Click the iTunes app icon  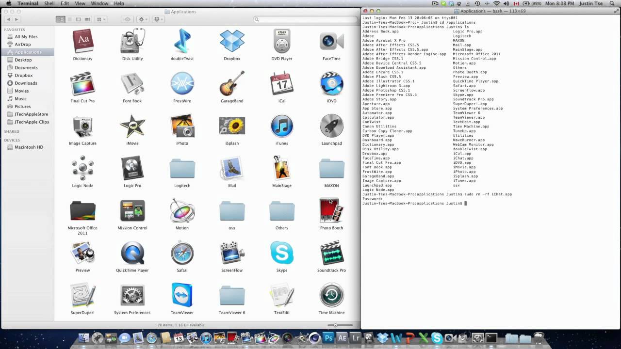click(282, 126)
